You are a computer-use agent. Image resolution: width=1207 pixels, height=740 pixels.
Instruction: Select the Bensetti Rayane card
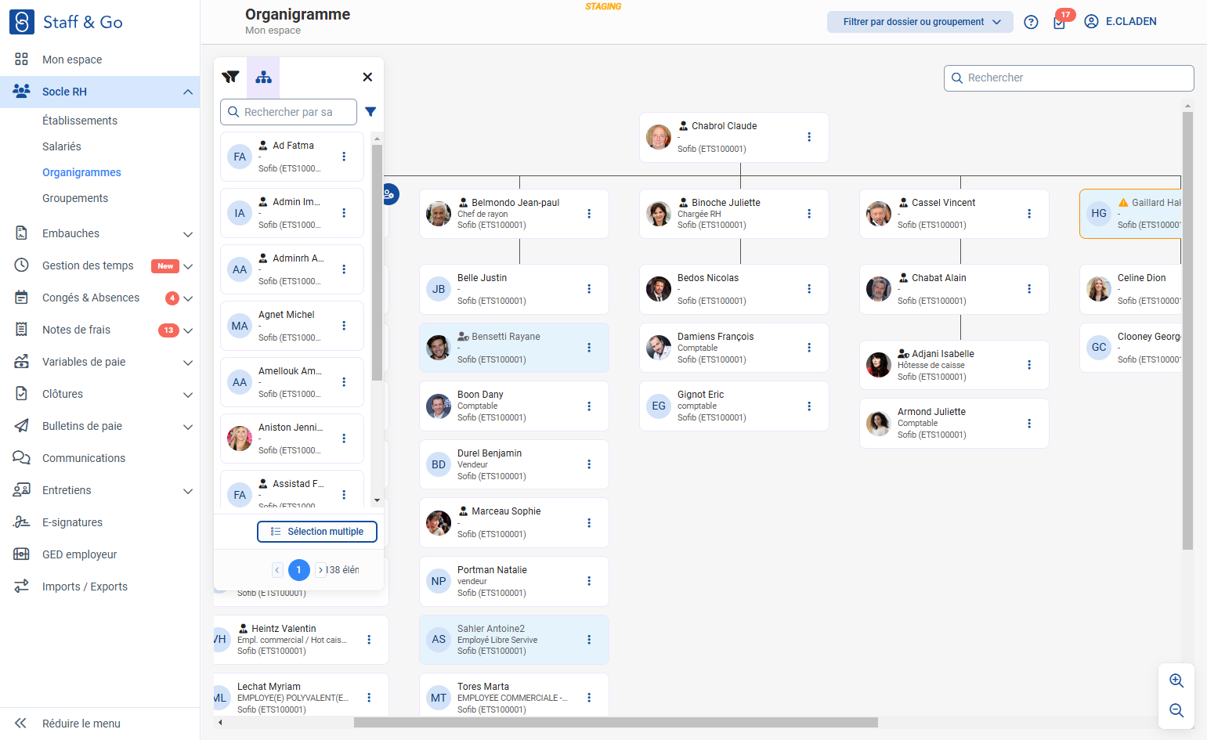[x=514, y=348]
